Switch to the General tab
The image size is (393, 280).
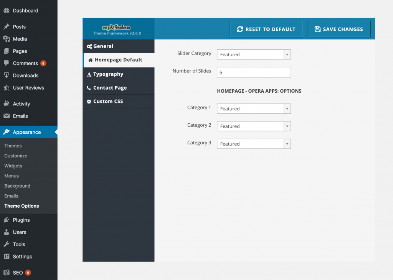pyautogui.click(x=119, y=46)
